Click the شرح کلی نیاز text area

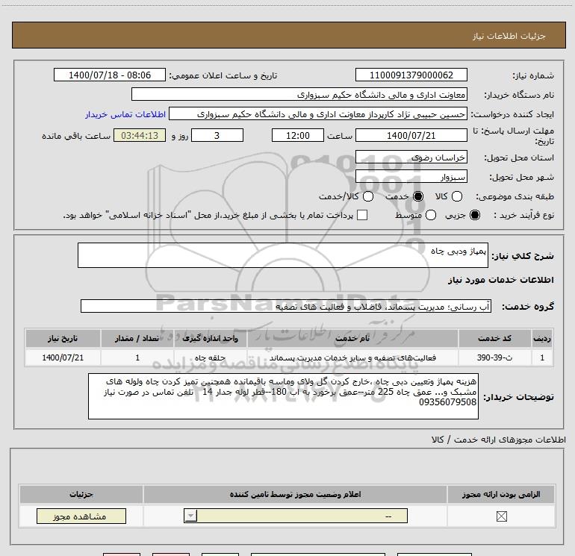click(283, 255)
